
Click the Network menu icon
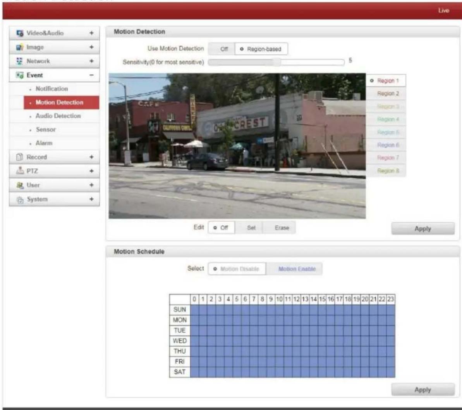[20, 61]
